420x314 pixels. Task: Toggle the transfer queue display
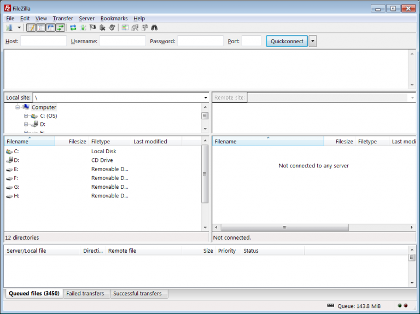[x=60, y=27]
